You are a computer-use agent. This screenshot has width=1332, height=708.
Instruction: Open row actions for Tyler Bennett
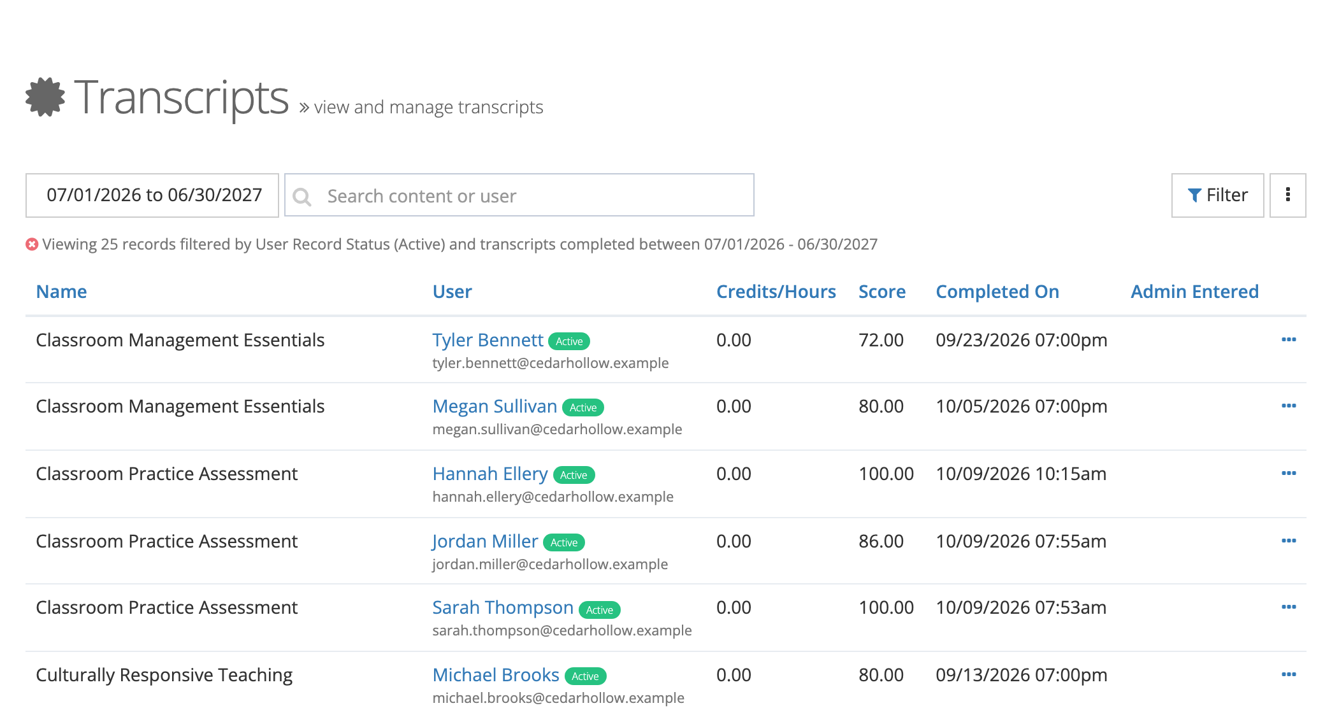point(1289,340)
